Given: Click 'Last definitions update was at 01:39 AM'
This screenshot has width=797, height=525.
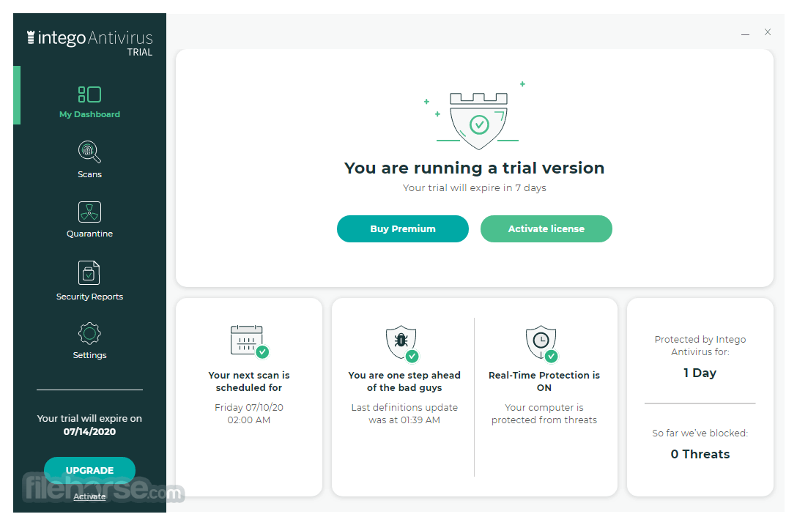Looking at the screenshot, I should click(404, 414).
